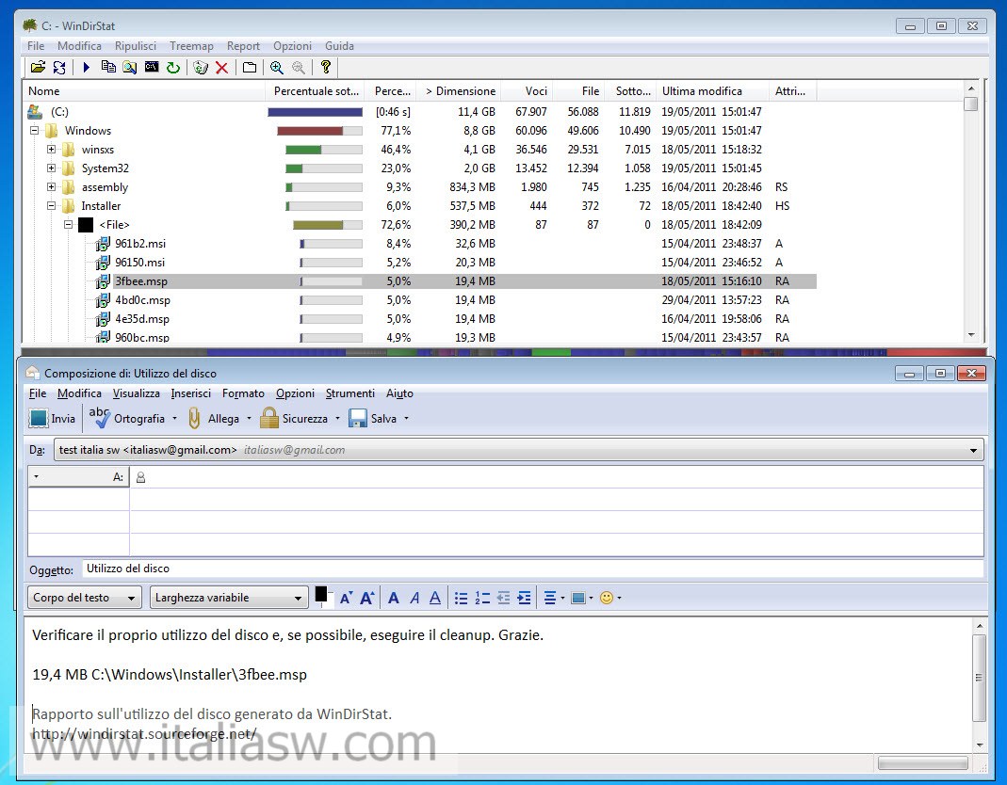This screenshot has height=785, width=1007.
Task: Increase font size in composer
Action: pos(366,599)
